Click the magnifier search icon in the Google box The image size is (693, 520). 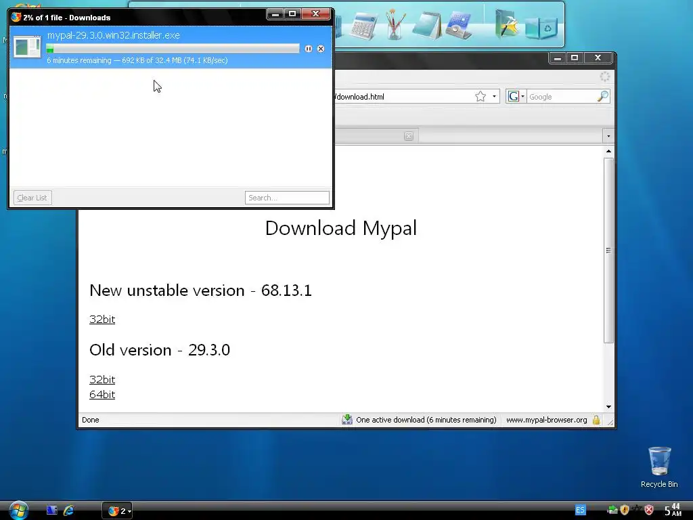pos(603,96)
